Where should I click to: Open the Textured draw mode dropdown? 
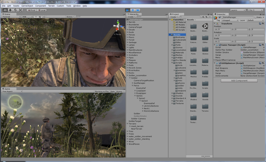pos(11,17)
